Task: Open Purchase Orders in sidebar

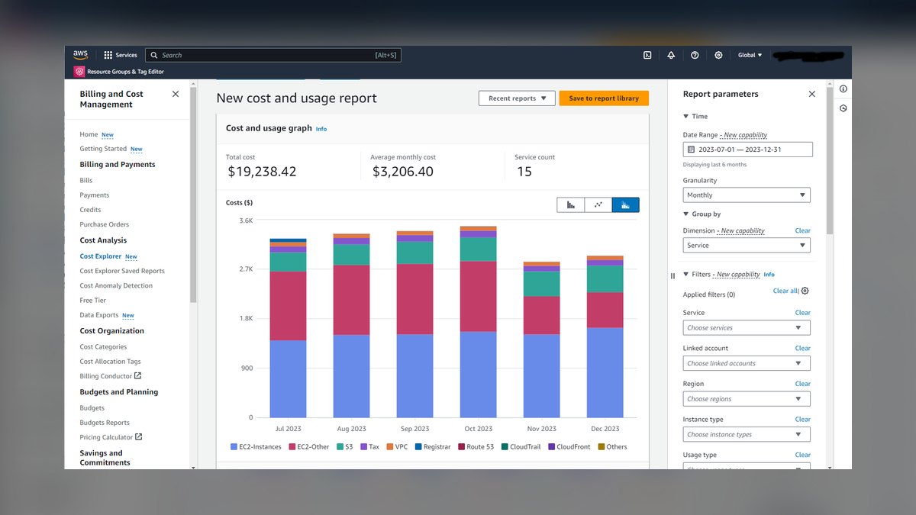Action: 105,224
